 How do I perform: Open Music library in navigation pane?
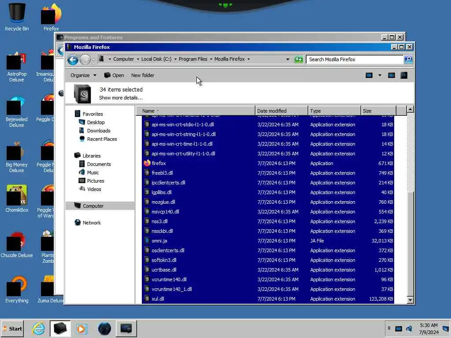pyautogui.click(x=93, y=173)
